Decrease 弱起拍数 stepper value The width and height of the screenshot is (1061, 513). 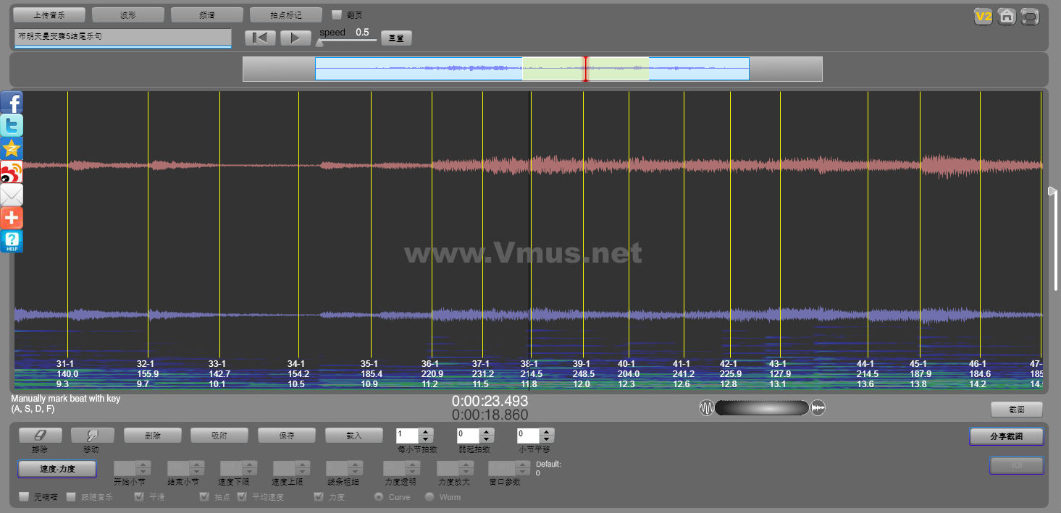click(x=486, y=439)
